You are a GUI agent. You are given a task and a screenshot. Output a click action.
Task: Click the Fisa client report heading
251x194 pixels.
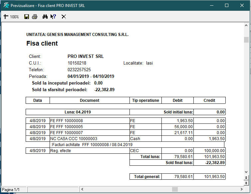click(x=42, y=44)
